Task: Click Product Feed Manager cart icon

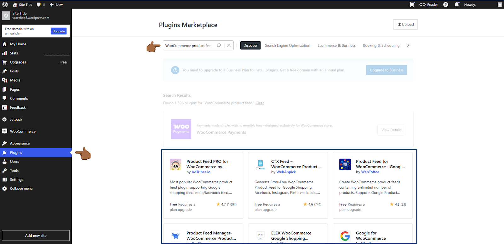Action: click(x=175, y=236)
